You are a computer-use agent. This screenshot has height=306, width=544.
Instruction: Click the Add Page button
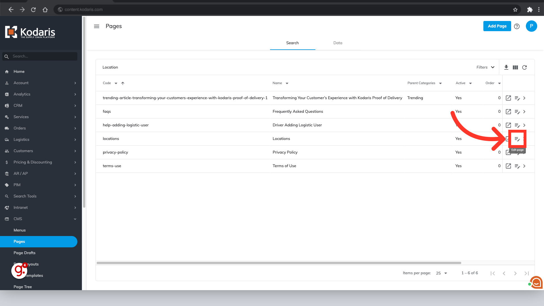tap(497, 26)
